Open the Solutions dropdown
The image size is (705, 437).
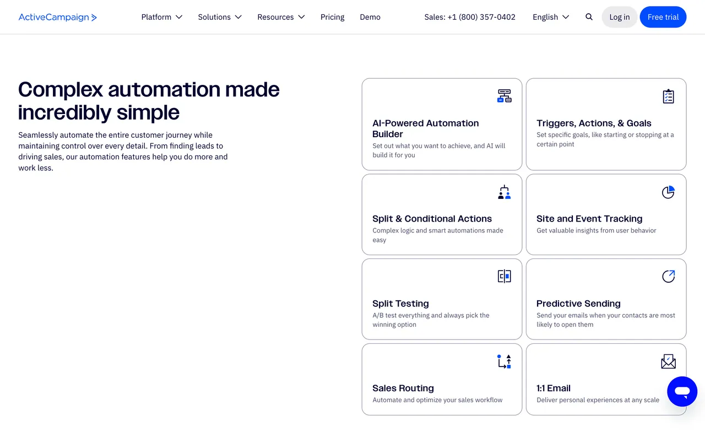[219, 17]
